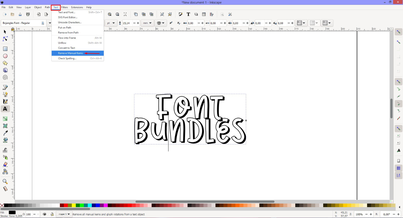
Task: Click the no-color X swatch
Action: coord(2,205)
